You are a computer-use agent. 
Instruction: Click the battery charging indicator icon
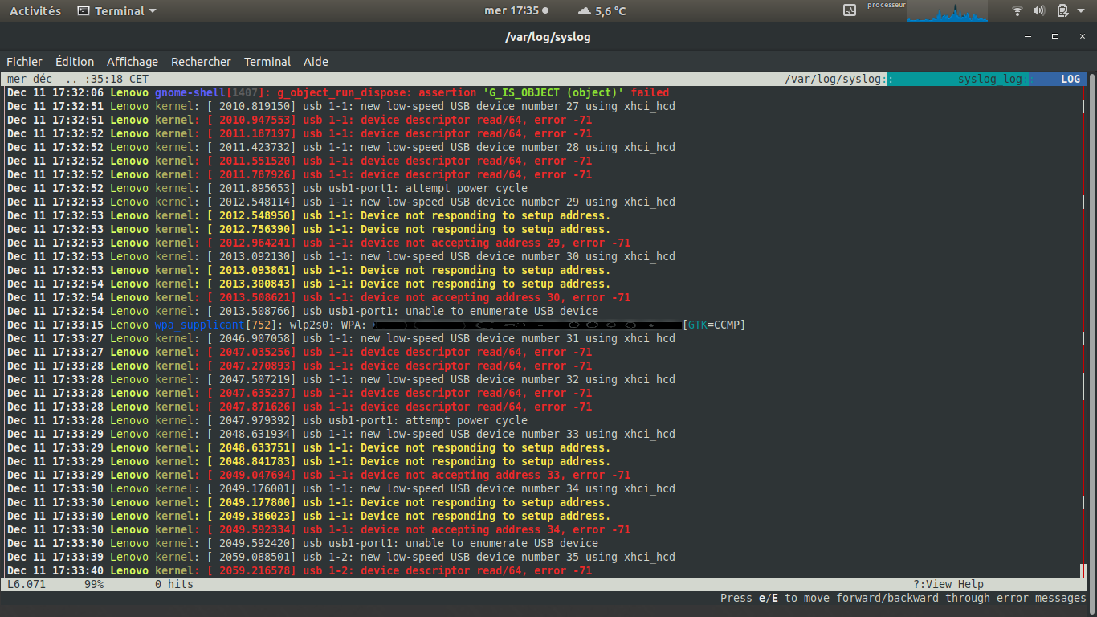pyautogui.click(x=1062, y=10)
